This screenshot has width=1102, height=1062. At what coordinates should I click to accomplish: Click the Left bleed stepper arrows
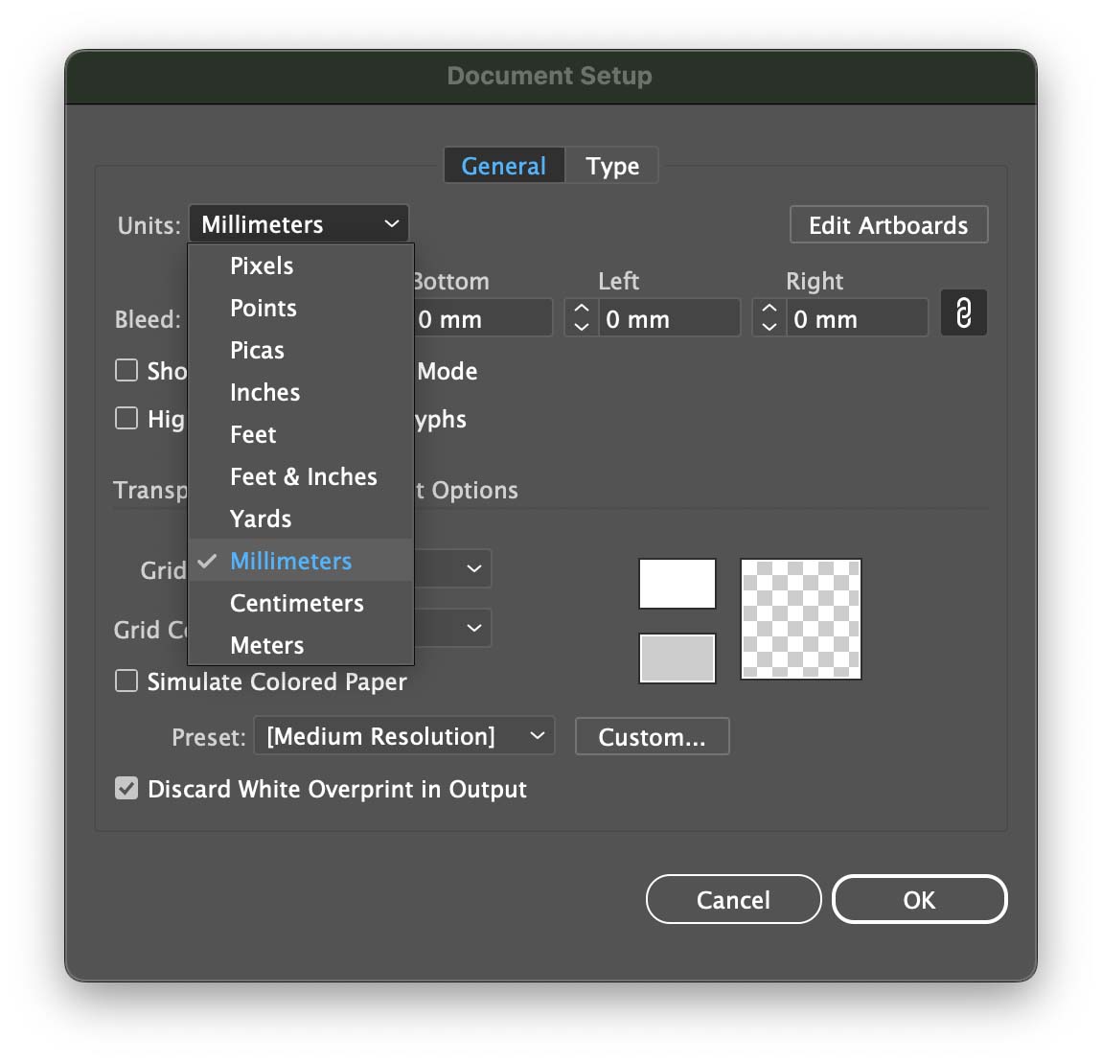coord(581,317)
